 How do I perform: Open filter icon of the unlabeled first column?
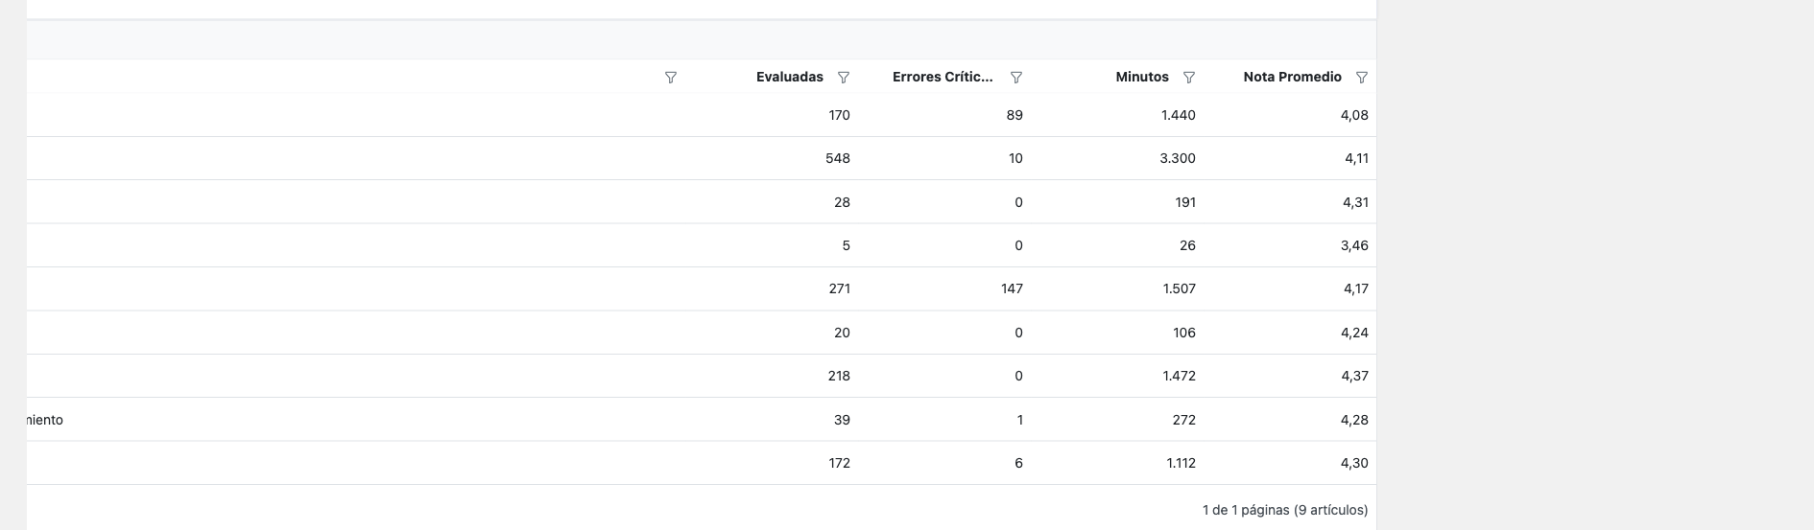tap(671, 78)
